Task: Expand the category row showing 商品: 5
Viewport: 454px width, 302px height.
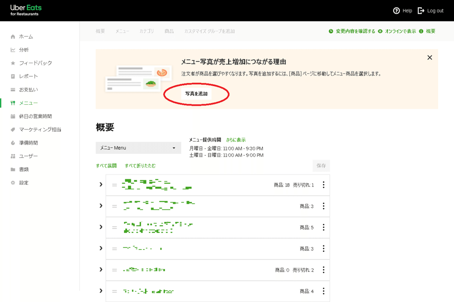Action: (101, 227)
